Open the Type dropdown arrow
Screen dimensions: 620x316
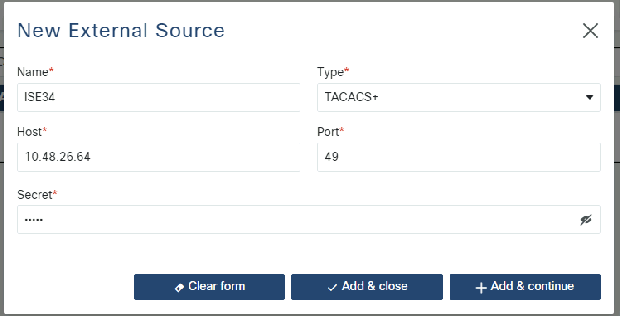tap(589, 97)
